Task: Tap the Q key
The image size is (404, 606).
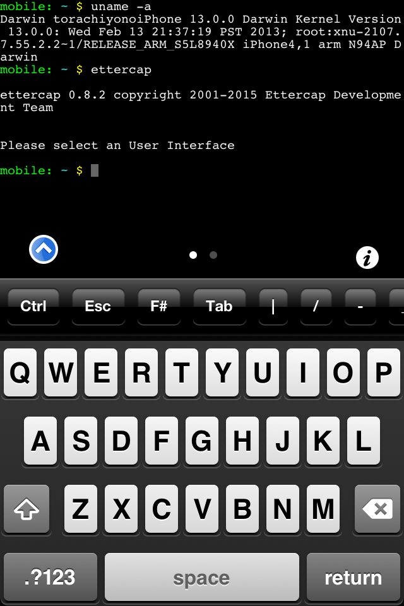Action: coord(20,372)
